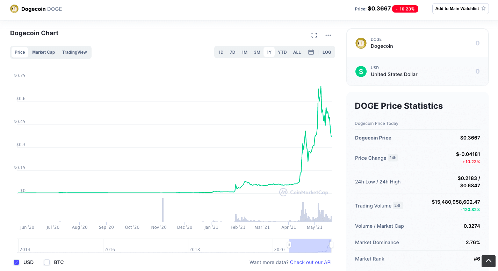The width and height of the screenshot is (498, 271).
Task: Click the 120.82% volume change figure
Action: 470,210
